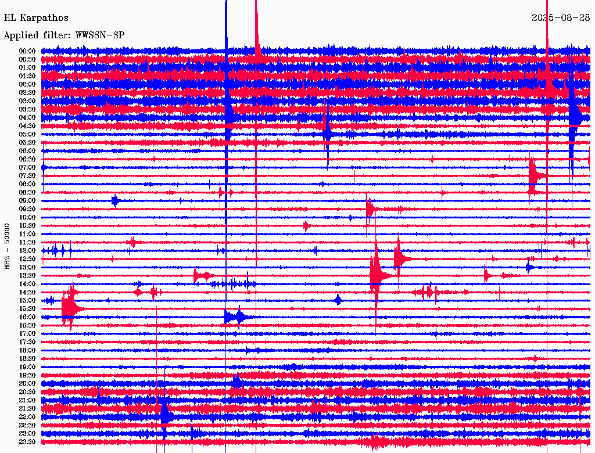The width and height of the screenshot is (595, 453).
Task: Click the 00:30 time label
Action: point(27,59)
